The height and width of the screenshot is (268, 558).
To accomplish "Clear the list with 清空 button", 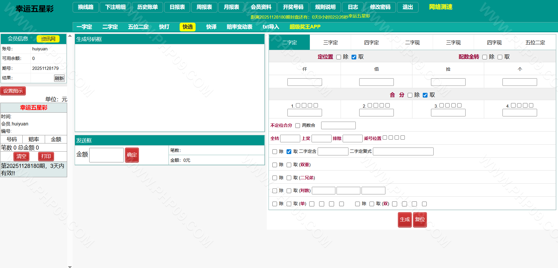I will (21, 157).
